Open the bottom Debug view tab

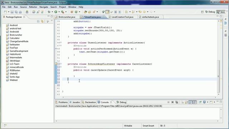point(121,102)
